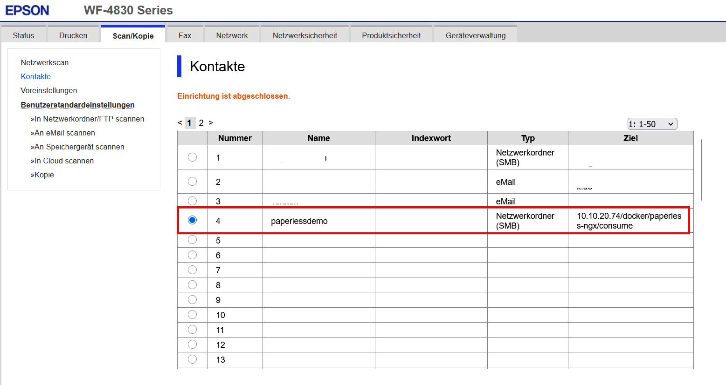Image resolution: width=726 pixels, height=385 pixels.
Task: Select radio button for contact 2
Action: (x=192, y=182)
